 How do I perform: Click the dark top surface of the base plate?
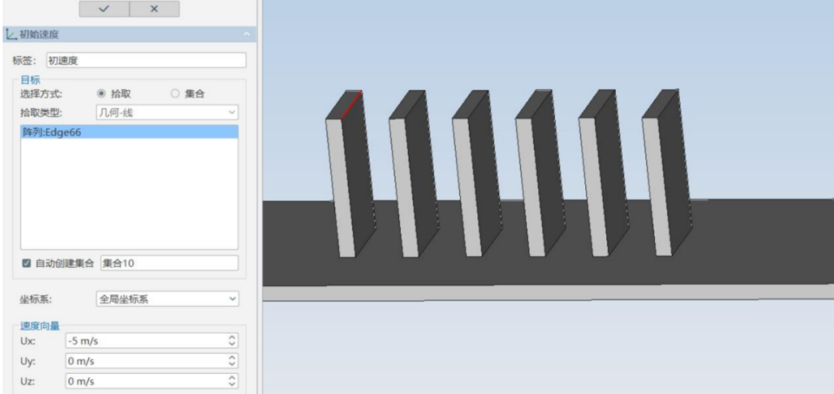(x=751, y=241)
